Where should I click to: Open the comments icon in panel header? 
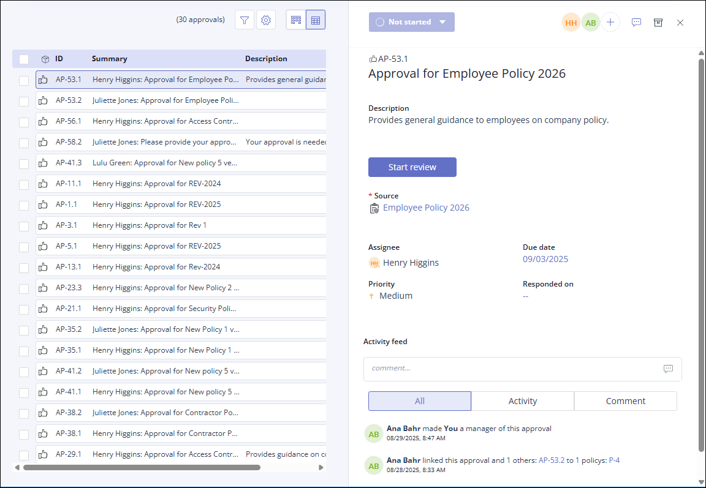click(636, 23)
